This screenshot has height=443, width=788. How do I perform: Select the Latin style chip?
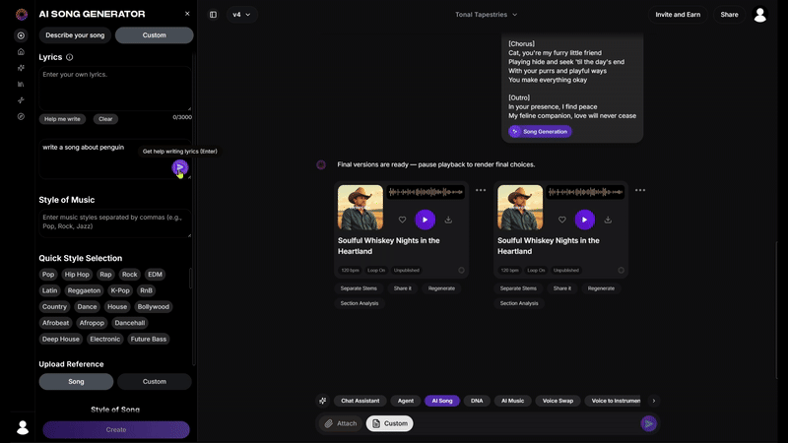(50, 290)
